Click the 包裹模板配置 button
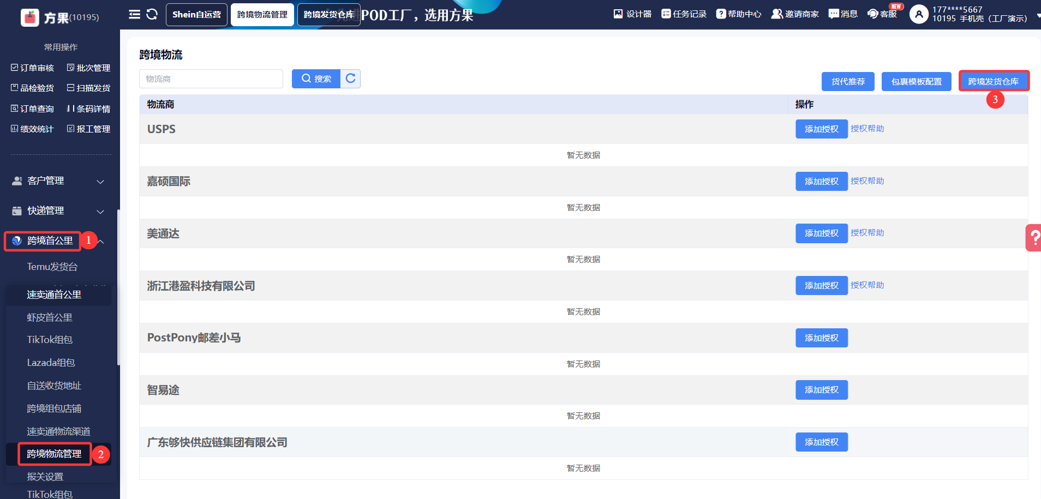The image size is (1041, 499). click(x=917, y=81)
